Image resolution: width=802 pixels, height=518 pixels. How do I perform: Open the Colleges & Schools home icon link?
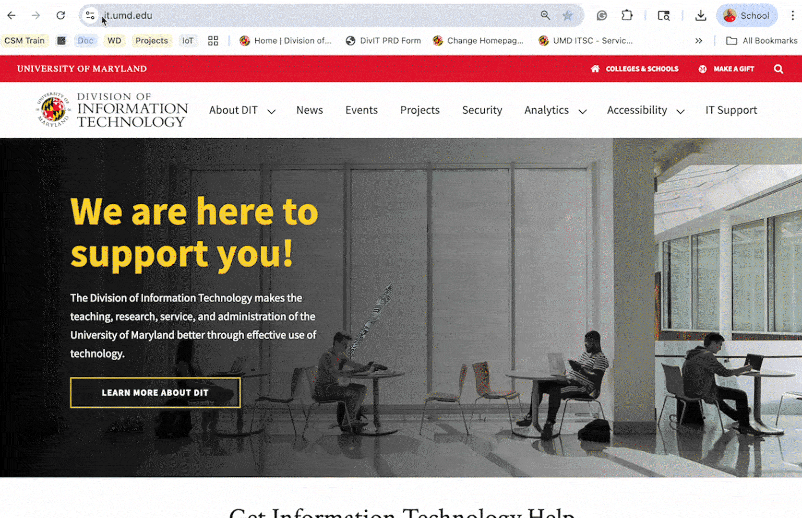pyautogui.click(x=595, y=69)
